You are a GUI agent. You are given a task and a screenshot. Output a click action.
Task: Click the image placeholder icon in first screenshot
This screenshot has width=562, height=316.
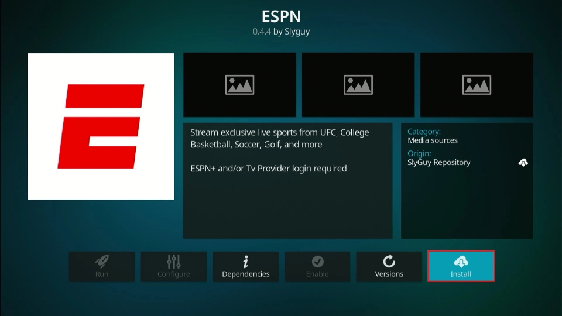239,85
